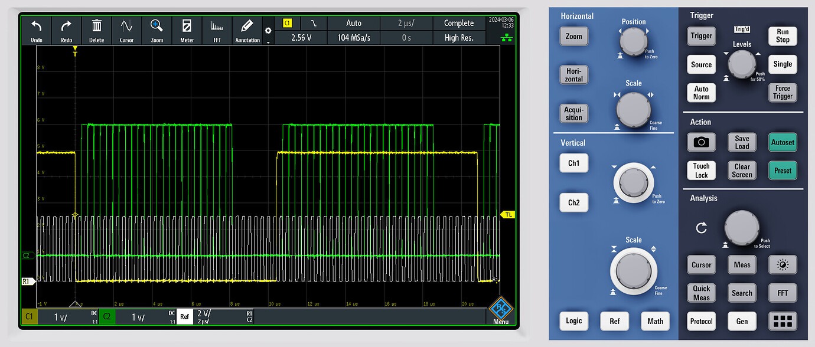Open the FFT toolbar tool
This screenshot has height=347, width=815.
[x=217, y=30]
